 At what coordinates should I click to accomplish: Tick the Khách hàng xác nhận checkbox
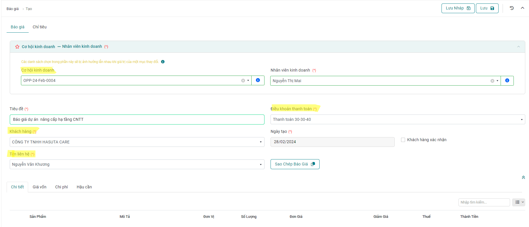click(x=403, y=140)
